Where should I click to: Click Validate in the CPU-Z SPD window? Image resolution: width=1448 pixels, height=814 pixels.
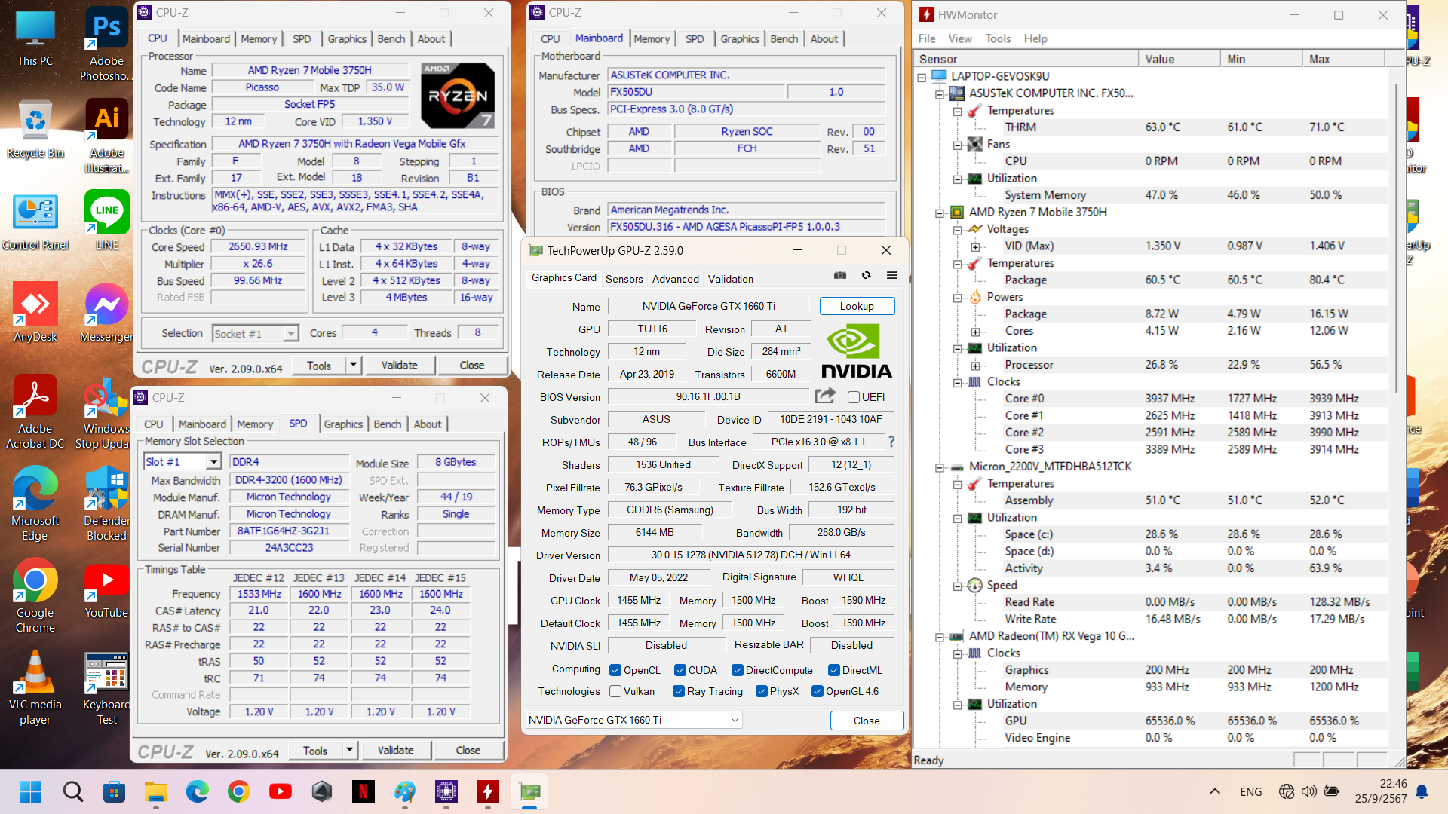[395, 750]
